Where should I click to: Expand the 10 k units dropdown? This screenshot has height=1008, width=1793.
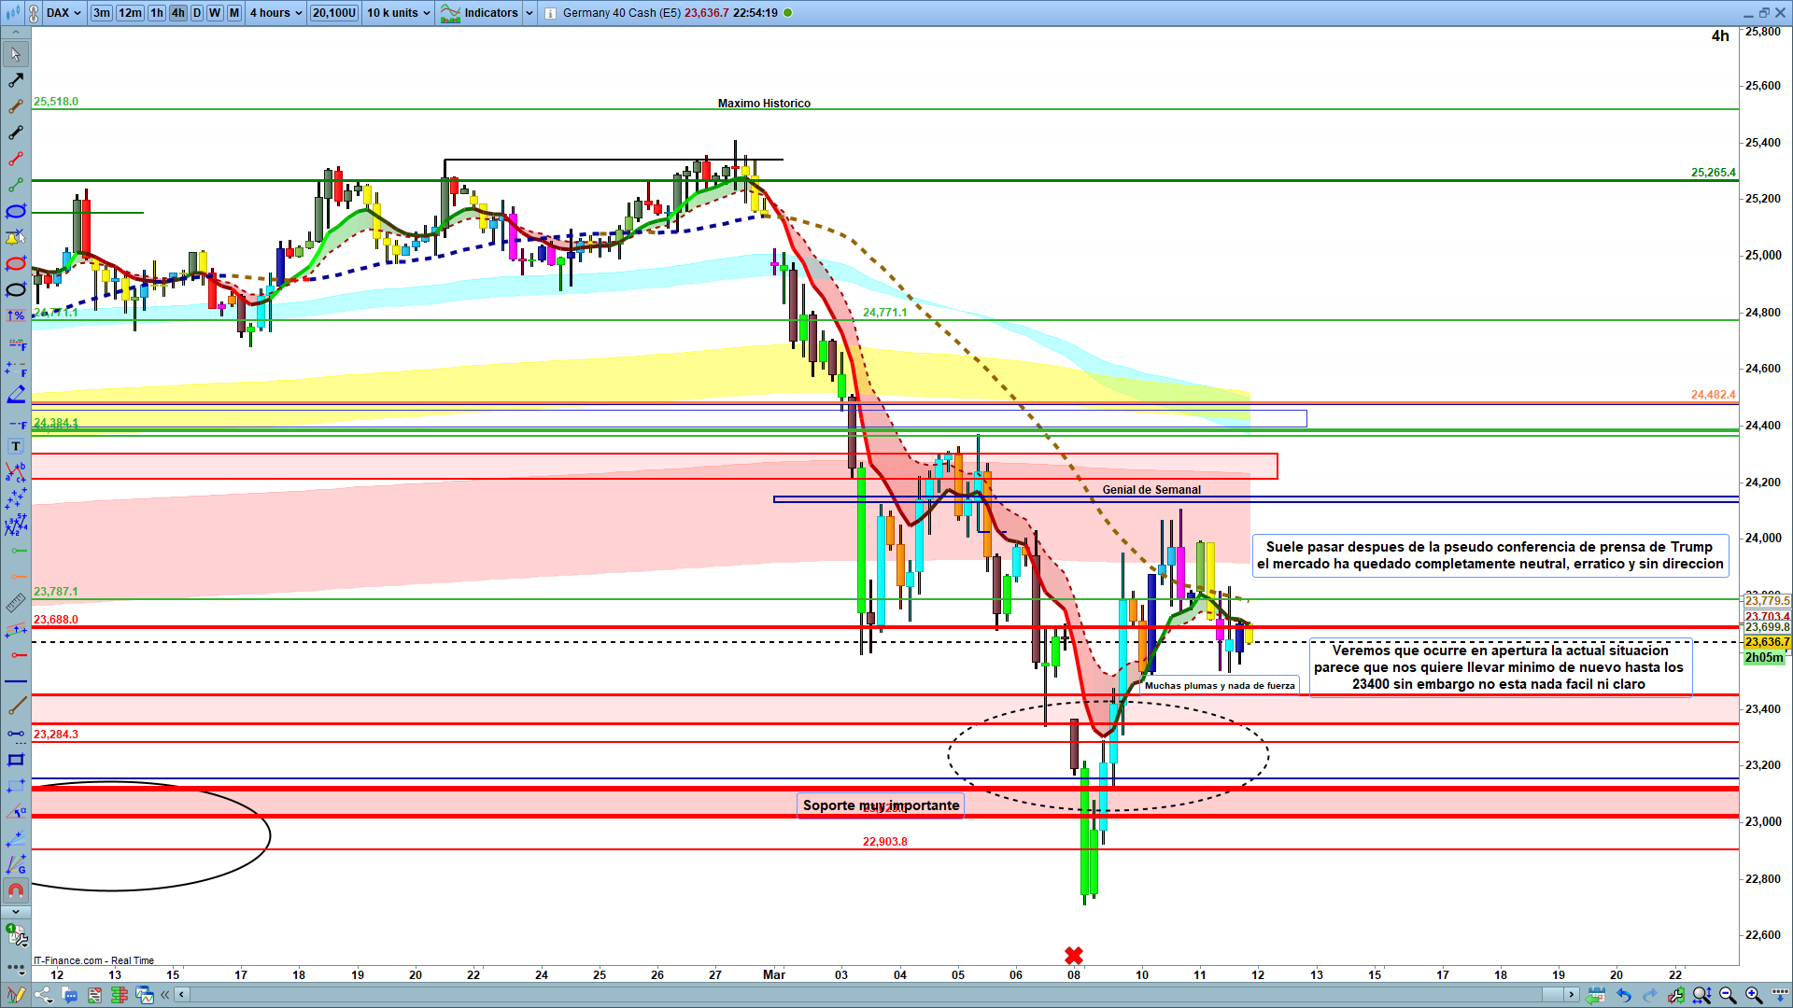[x=398, y=13]
